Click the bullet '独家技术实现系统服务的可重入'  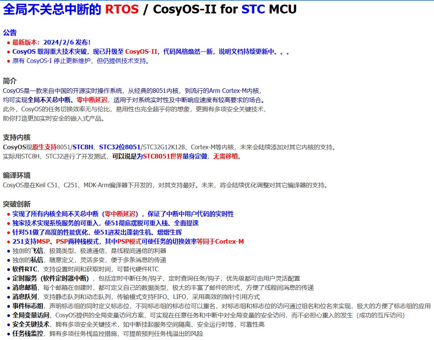click(x=105, y=223)
